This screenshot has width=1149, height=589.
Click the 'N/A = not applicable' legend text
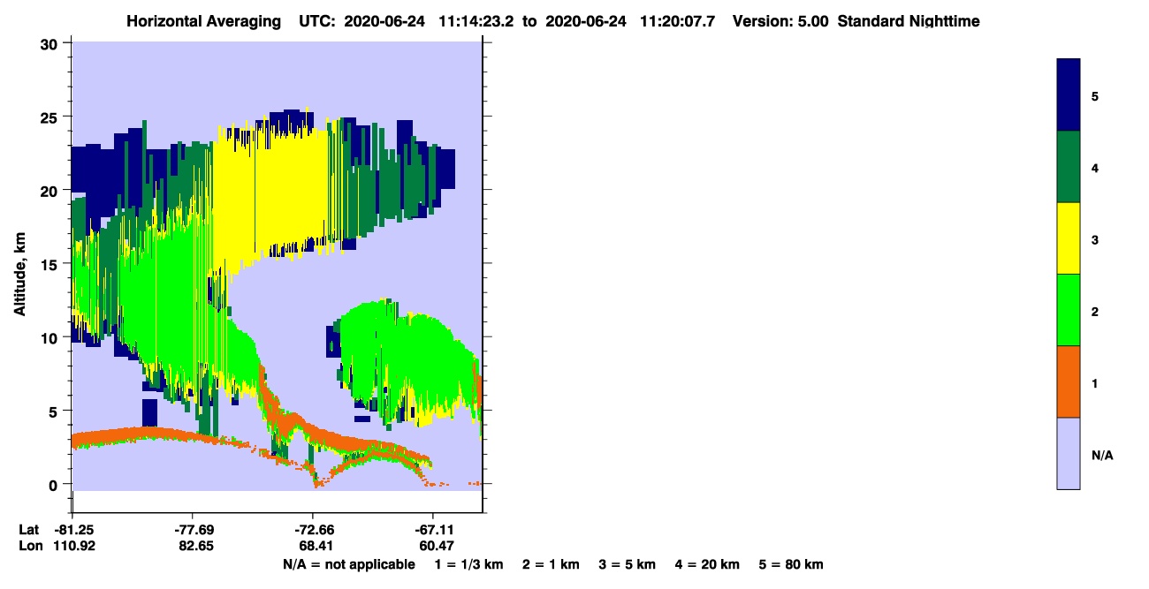point(349,565)
